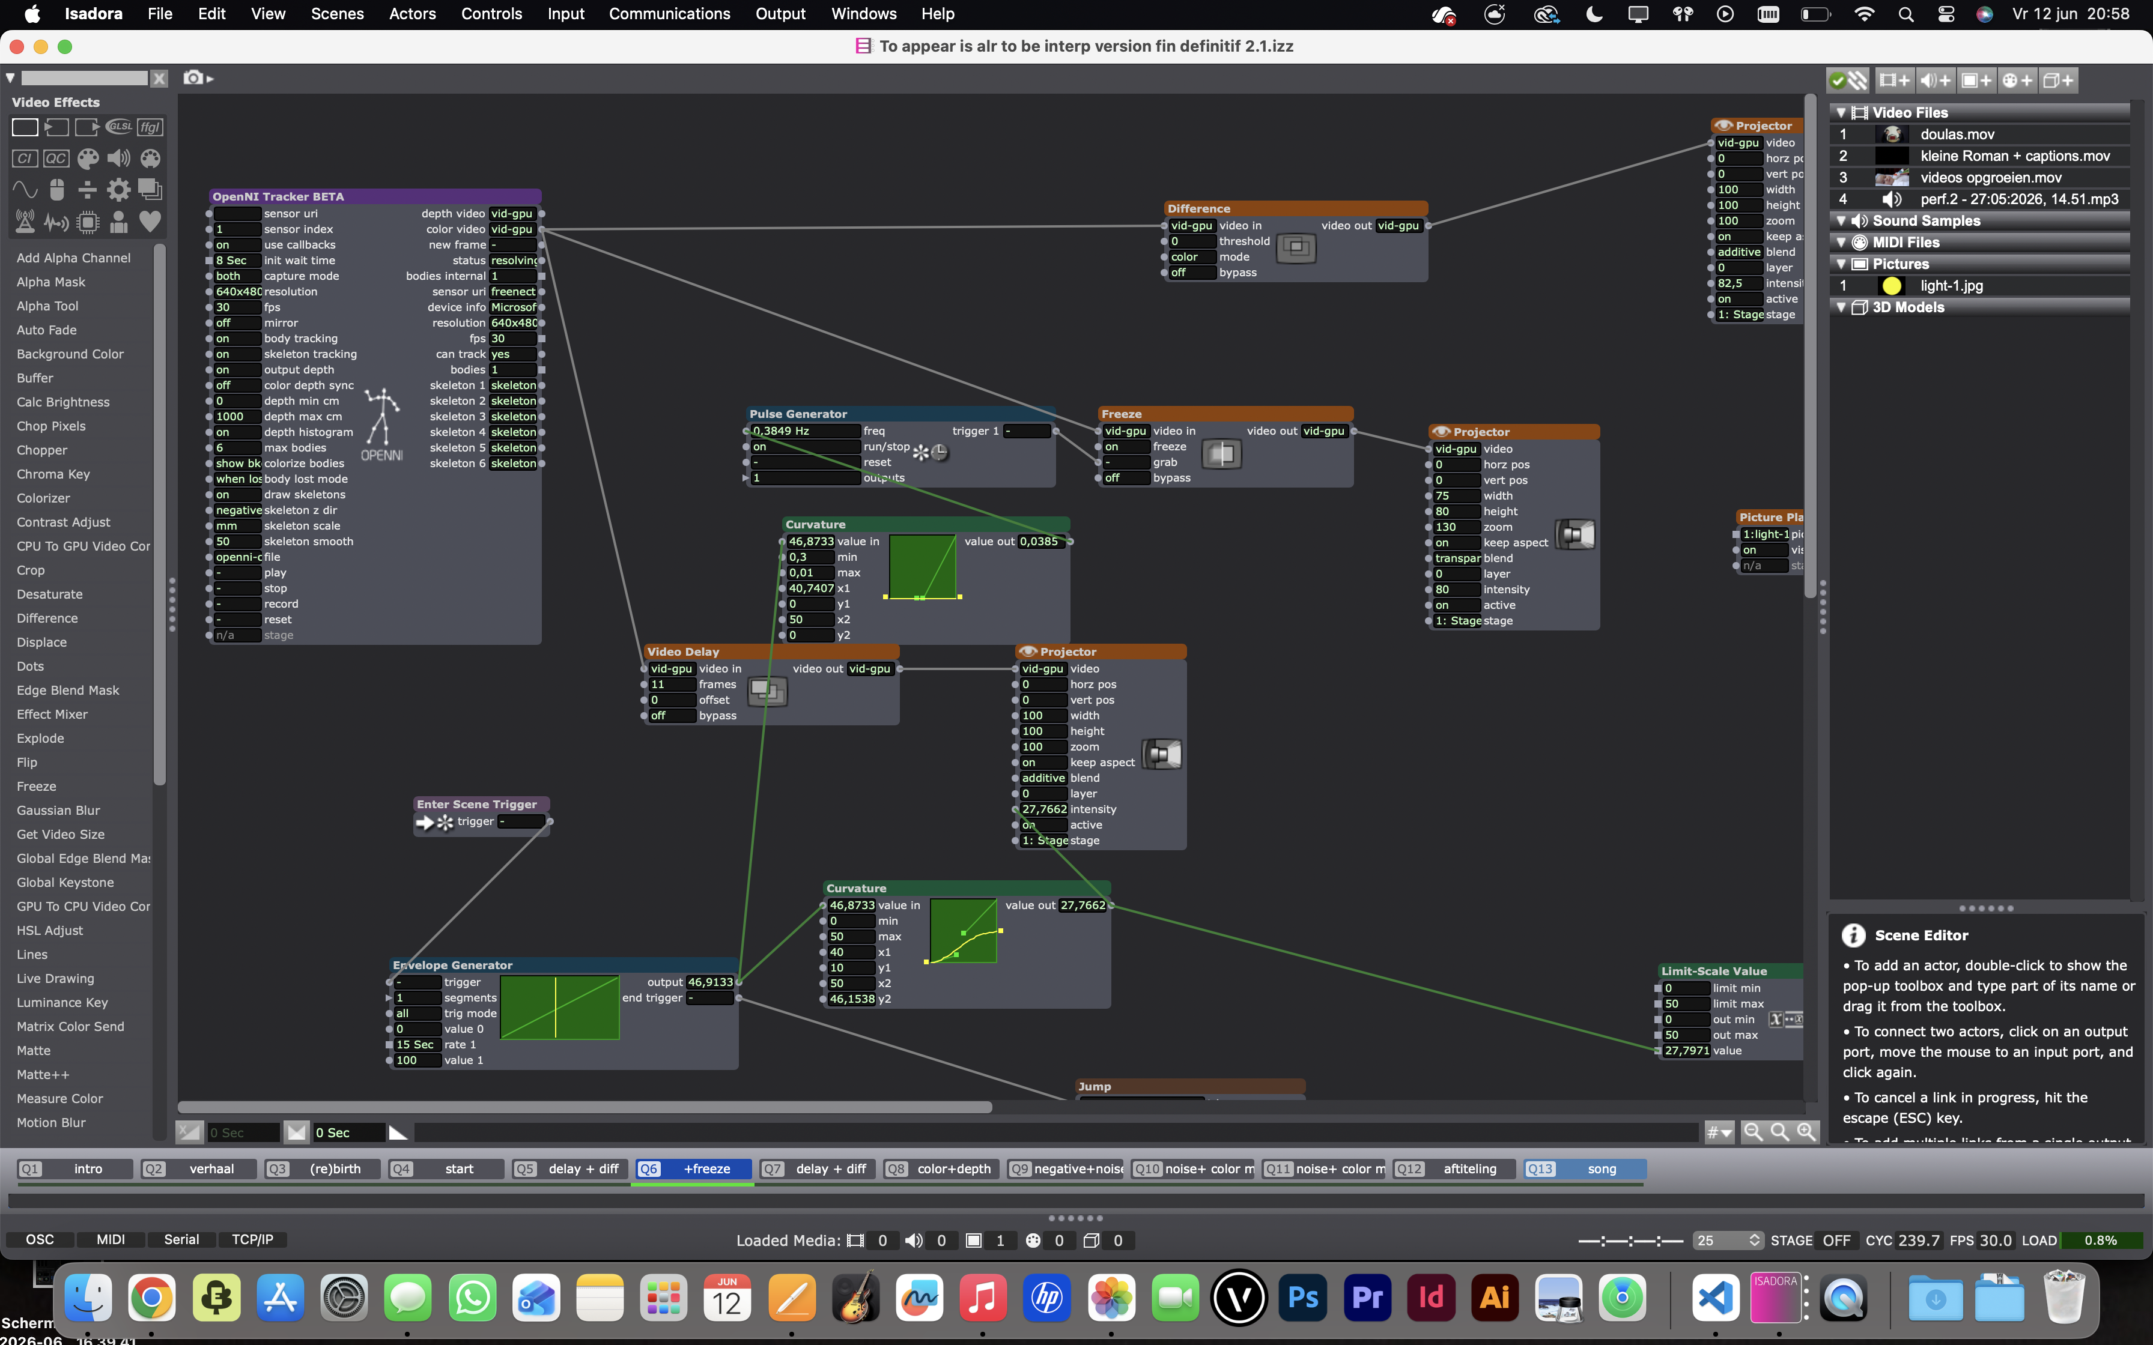This screenshot has width=2153, height=1345.
Task: Collapse the MIDI Files section
Action: tap(1842, 242)
